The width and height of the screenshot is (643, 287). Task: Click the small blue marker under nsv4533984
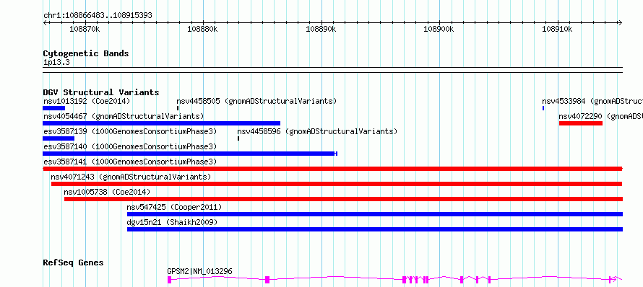(543, 108)
